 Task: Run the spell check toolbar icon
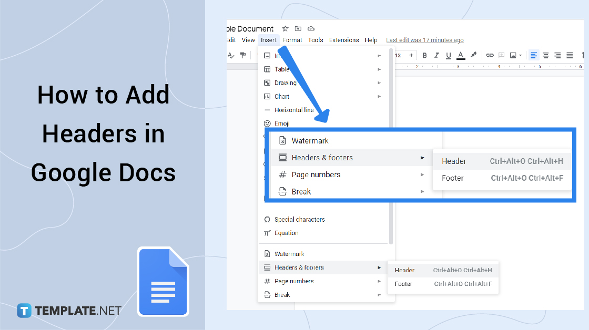(231, 56)
